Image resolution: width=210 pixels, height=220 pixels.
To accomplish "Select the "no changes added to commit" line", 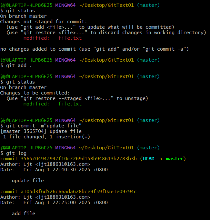I will pos(94,49).
